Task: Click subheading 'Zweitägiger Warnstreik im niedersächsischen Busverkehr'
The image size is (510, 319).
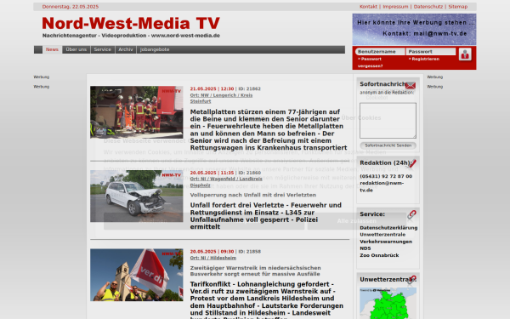Action: tap(255, 271)
